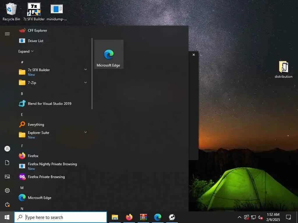Open File Explorer on the taskbar
Viewport: 298px width, 223px height.
(115, 217)
